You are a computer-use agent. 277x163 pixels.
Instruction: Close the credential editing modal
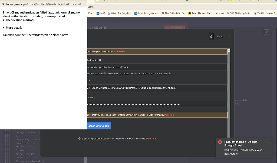coord(229,35)
